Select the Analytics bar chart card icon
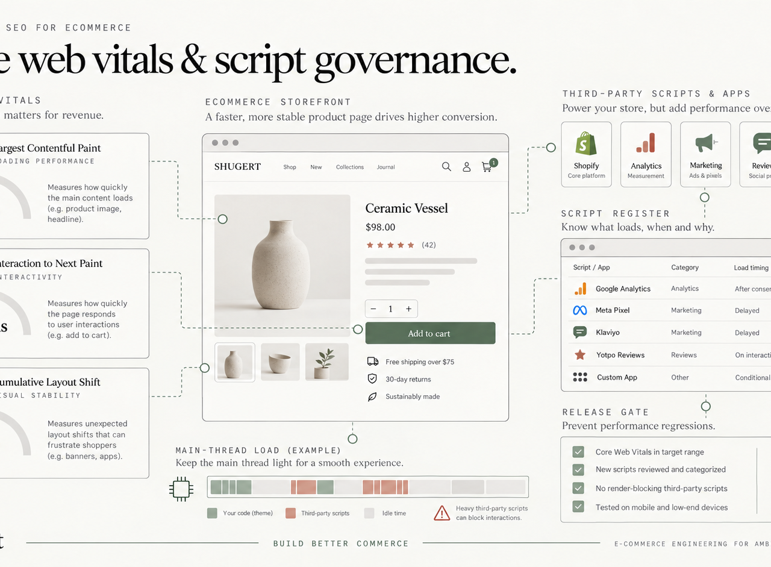The width and height of the screenshot is (771, 567). click(646, 143)
